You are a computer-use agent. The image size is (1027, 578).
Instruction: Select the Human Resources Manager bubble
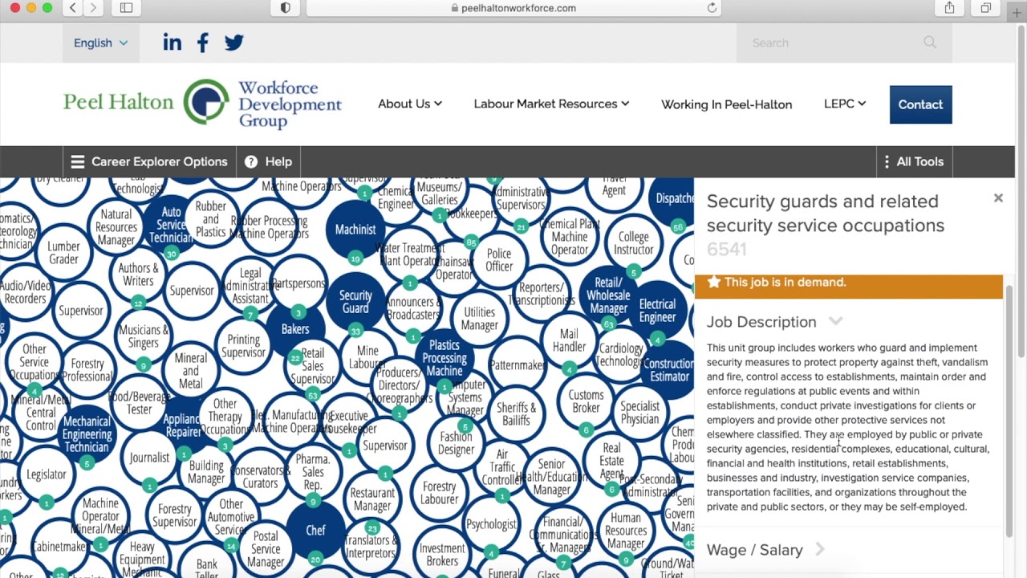(x=626, y=531)
